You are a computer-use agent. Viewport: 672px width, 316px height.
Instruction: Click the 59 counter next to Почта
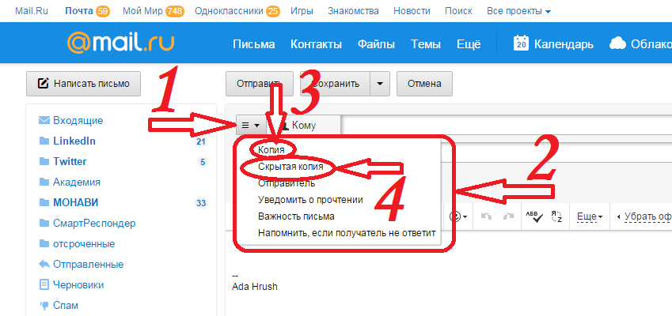[103, 12]
